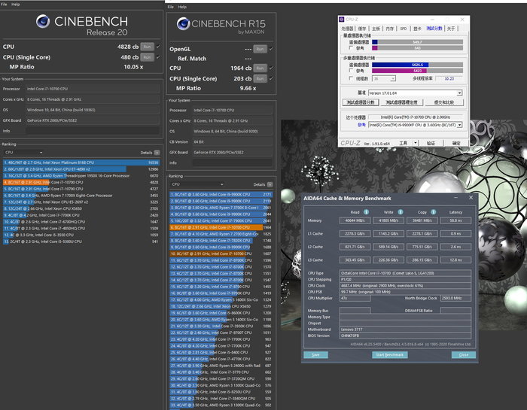Run the CPU (Single Core) test in R15
This screenshot has height=410, width=527.
coord(260,78)
